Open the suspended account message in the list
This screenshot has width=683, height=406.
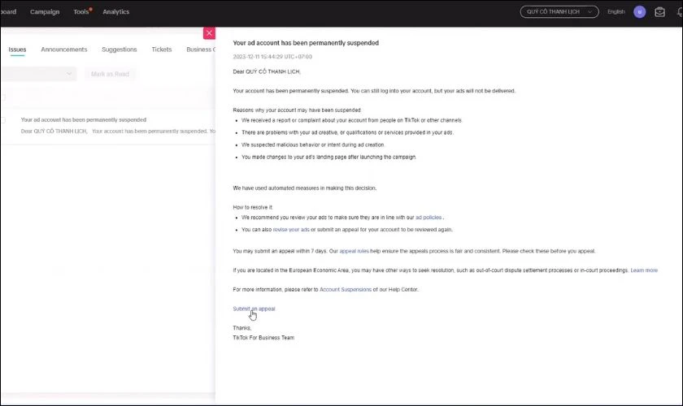coord(108,125)
